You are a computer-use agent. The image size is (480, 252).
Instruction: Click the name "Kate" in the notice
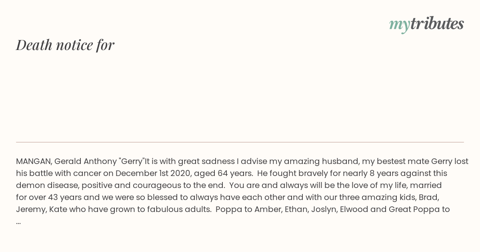[x=58, y=210]
